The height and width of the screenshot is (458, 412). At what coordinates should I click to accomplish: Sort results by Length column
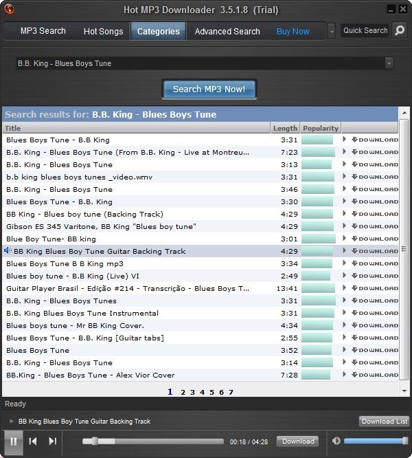[x=285, y=128]
